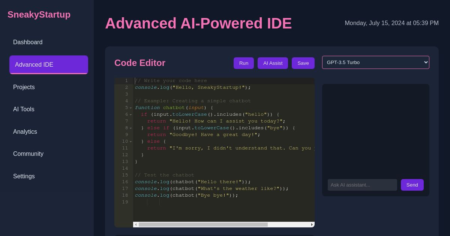Collapse the chatbot function fold on line 5
The width and height of the screenshot is (450, 236).
pos(130,108)
